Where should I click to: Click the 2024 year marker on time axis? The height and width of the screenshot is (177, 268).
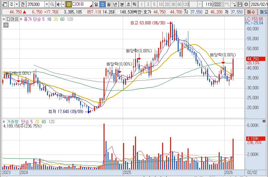click(24, 172)
